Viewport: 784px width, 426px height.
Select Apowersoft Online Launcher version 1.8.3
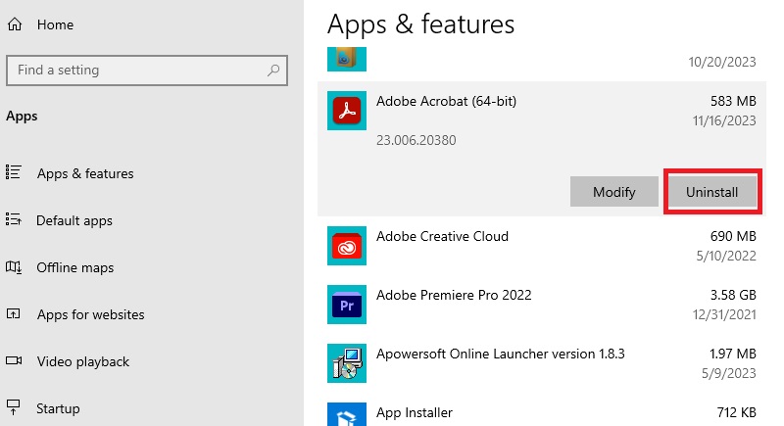[501, 354]
